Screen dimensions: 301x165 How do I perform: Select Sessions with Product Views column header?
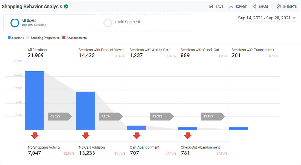pos(101,50)
